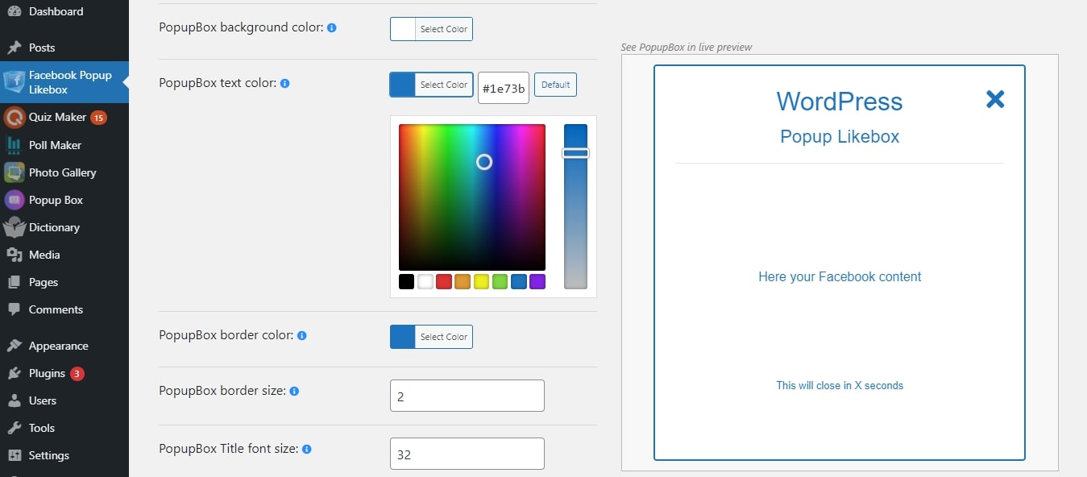Close the preview popup with the X icon
The image size is (1087, 477).
[x=995, y=99]
